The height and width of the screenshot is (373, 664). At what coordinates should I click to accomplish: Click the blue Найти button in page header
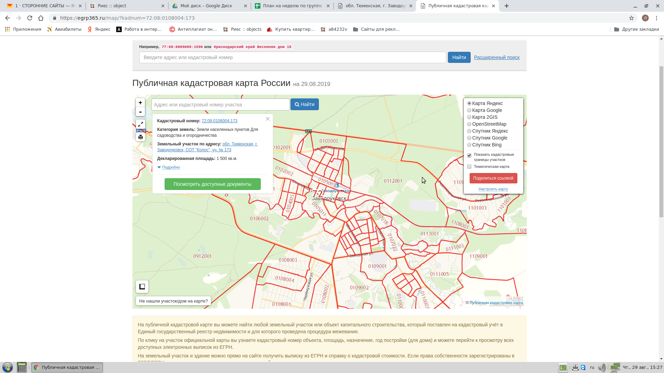459,57
